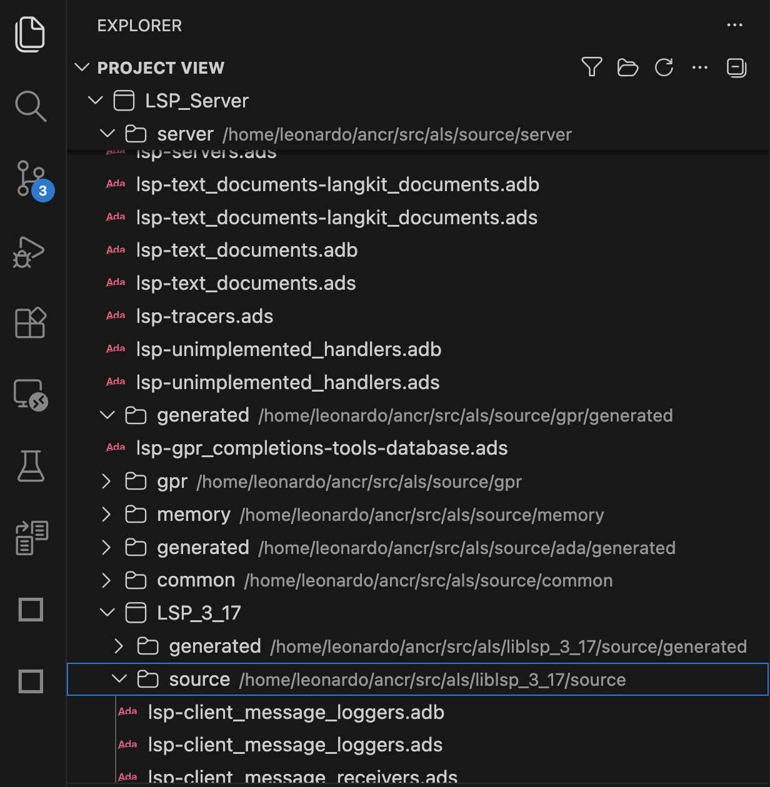Open lsp-text_documents.ads
The height and width of the screenshot is (787, 770).
pos(246,283)
